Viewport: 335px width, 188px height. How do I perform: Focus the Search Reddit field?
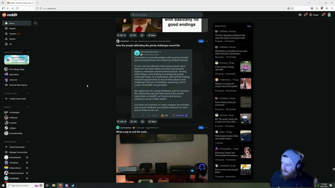point(166,15)
